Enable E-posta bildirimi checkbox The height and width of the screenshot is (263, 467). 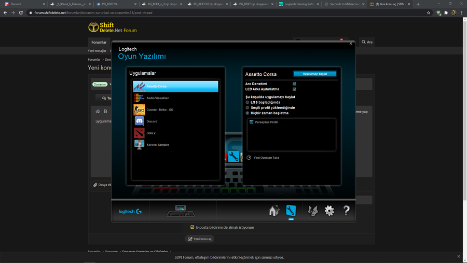tap(193, 227)
